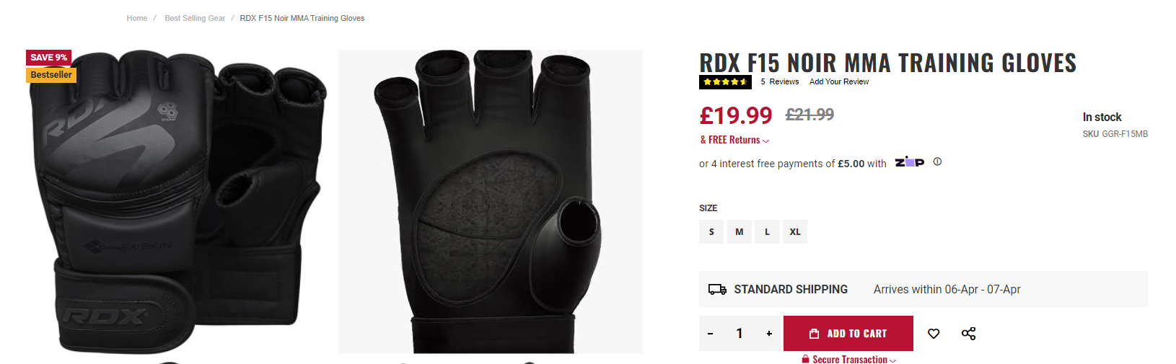Click the wishlist heart icon
The height and width of the screenshot is (364, 1176).
(x=934, y=334)
